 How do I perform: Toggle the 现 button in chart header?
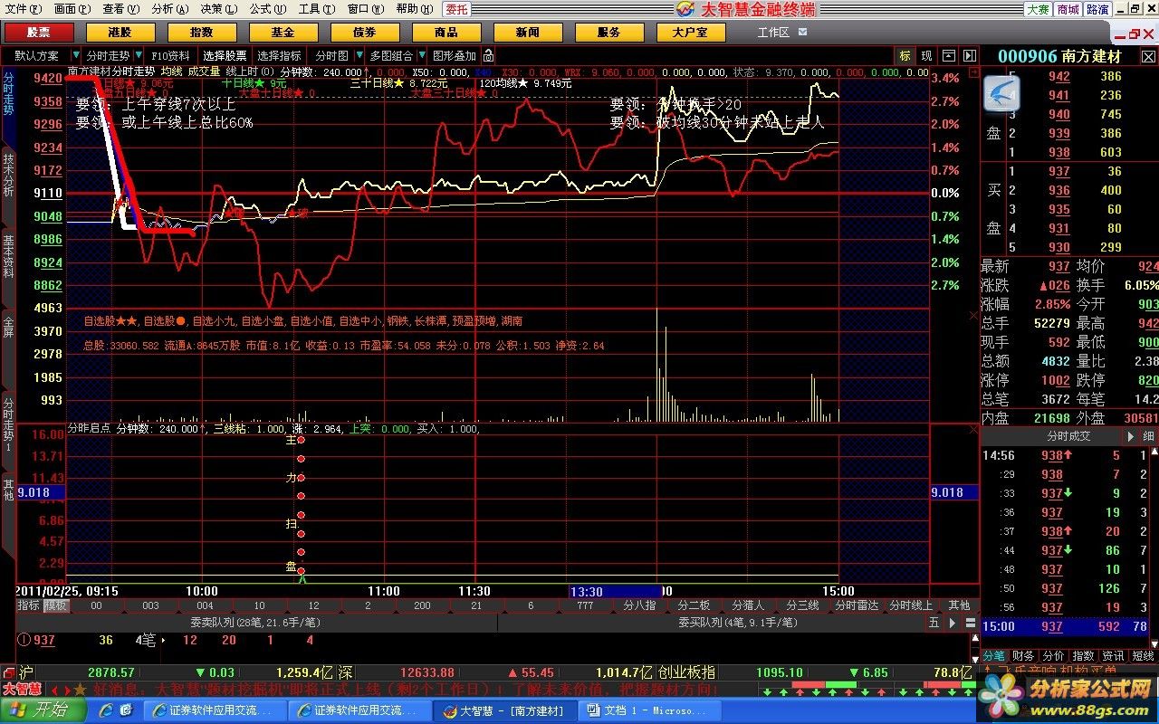(926, 55)
